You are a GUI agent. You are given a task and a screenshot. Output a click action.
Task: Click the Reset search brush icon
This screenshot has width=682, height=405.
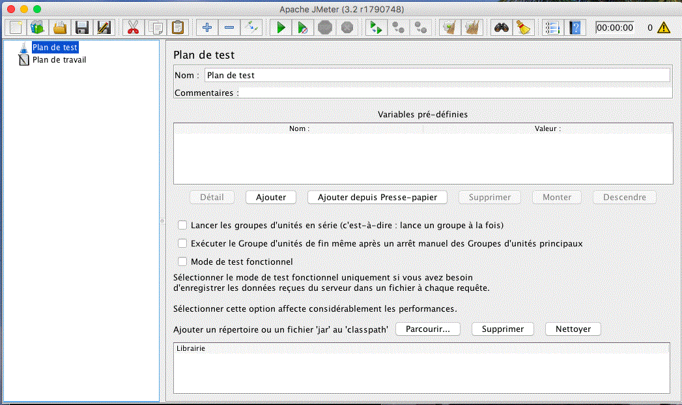524,27
